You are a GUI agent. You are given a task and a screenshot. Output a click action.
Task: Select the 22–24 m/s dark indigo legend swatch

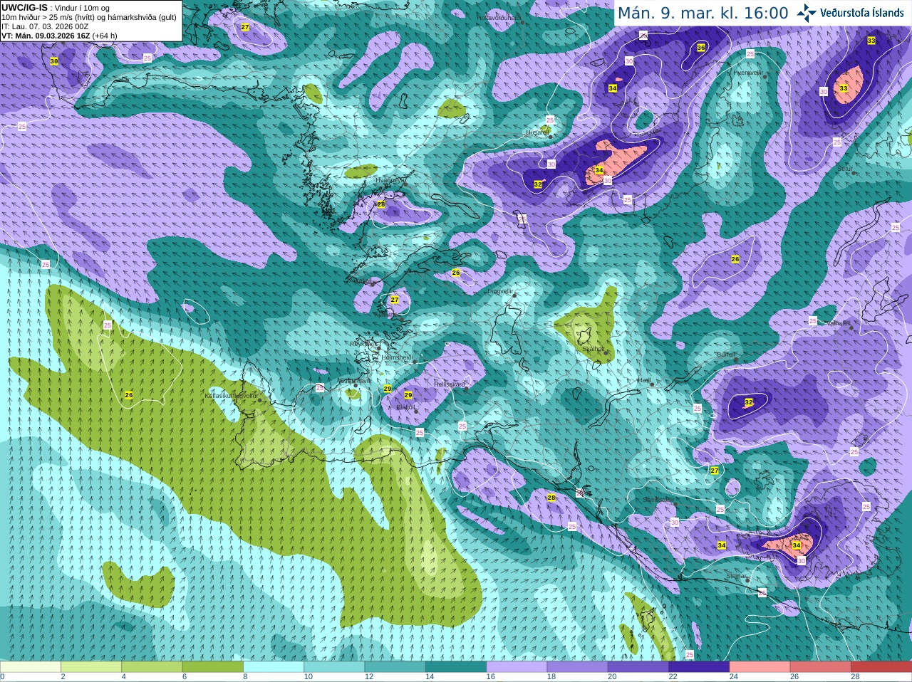click(x=699, y=667)
